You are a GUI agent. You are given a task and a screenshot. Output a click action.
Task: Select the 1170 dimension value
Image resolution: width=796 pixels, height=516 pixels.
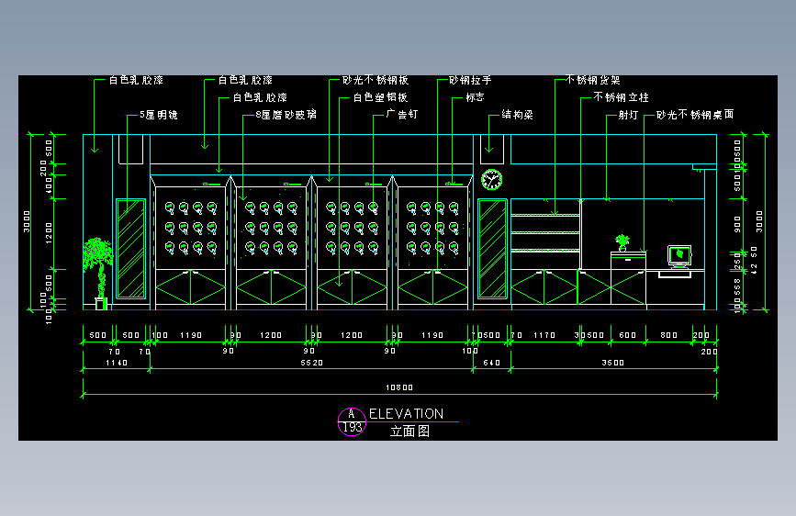pyautogui.click(x=544, y=335)
